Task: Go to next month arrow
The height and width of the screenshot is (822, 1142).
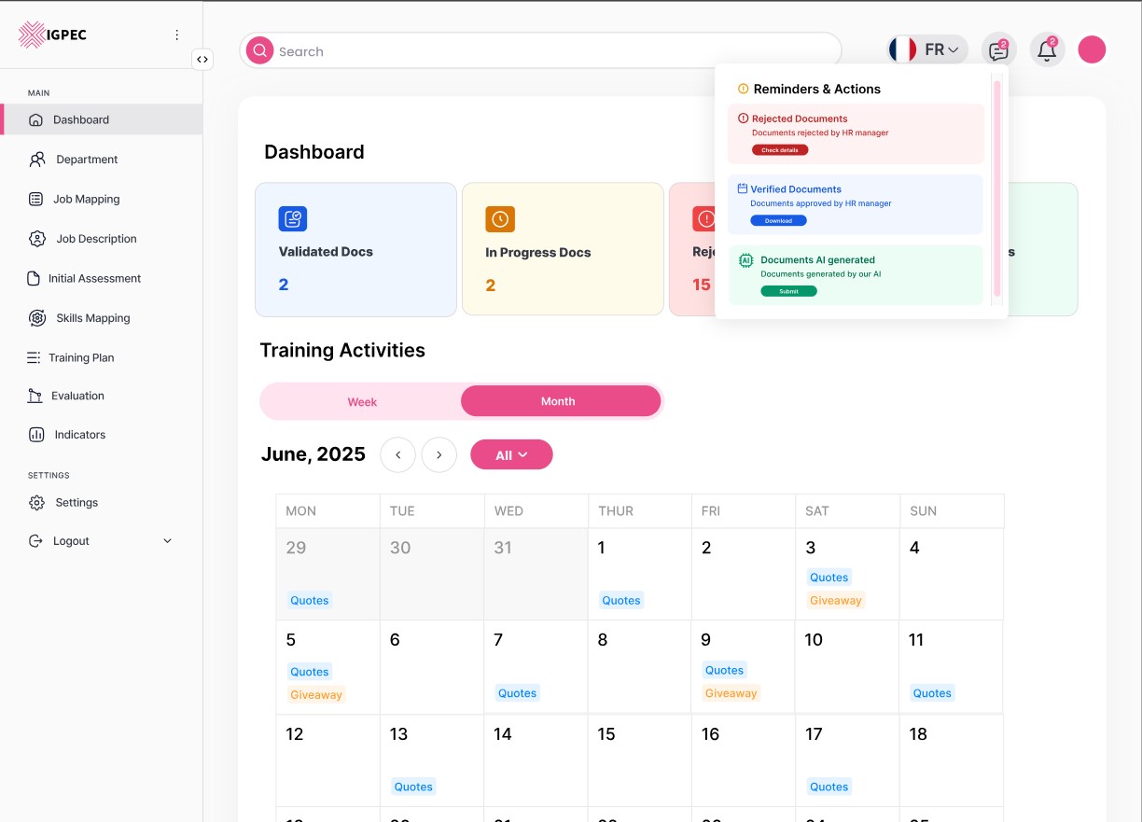Action: 439,455
